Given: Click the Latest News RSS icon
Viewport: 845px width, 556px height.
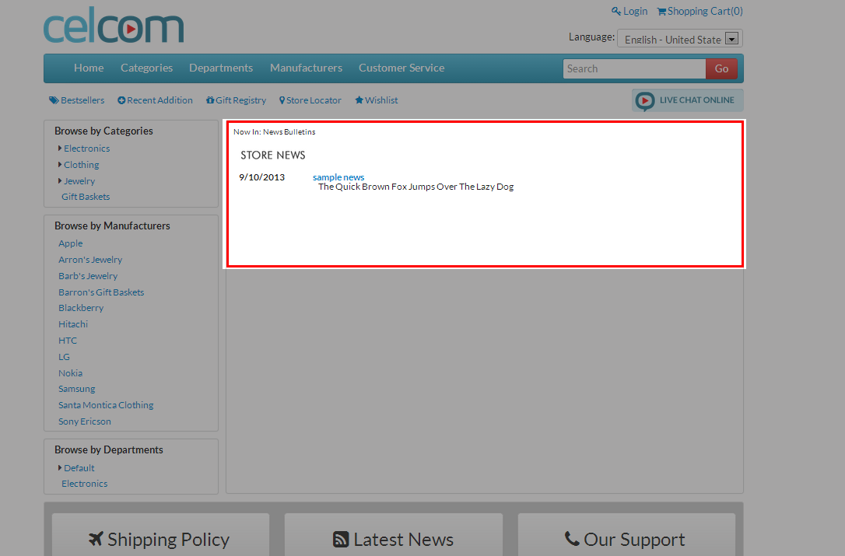Looking at the screenshot, I should coord(341,540).
